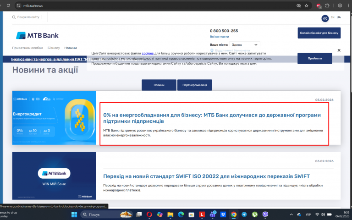Open the weather widget on taskbar
Image resolution: width=352 pixels, height=220 pixels.
click(x=9, y=214)
